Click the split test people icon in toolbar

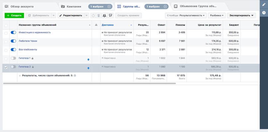point(104,15)
